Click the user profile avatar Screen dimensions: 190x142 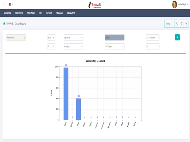click(175, 4)
